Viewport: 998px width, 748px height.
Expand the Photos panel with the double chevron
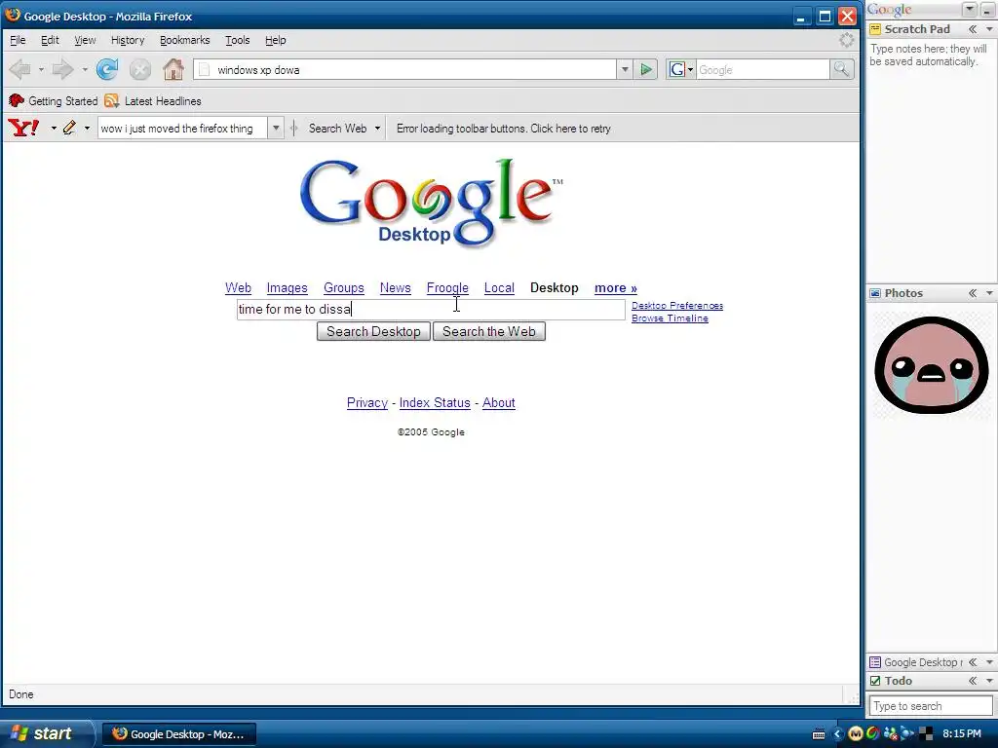[x=973, y=293]
